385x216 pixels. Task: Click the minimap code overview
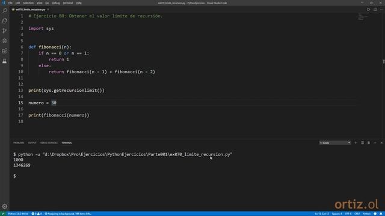363,17
